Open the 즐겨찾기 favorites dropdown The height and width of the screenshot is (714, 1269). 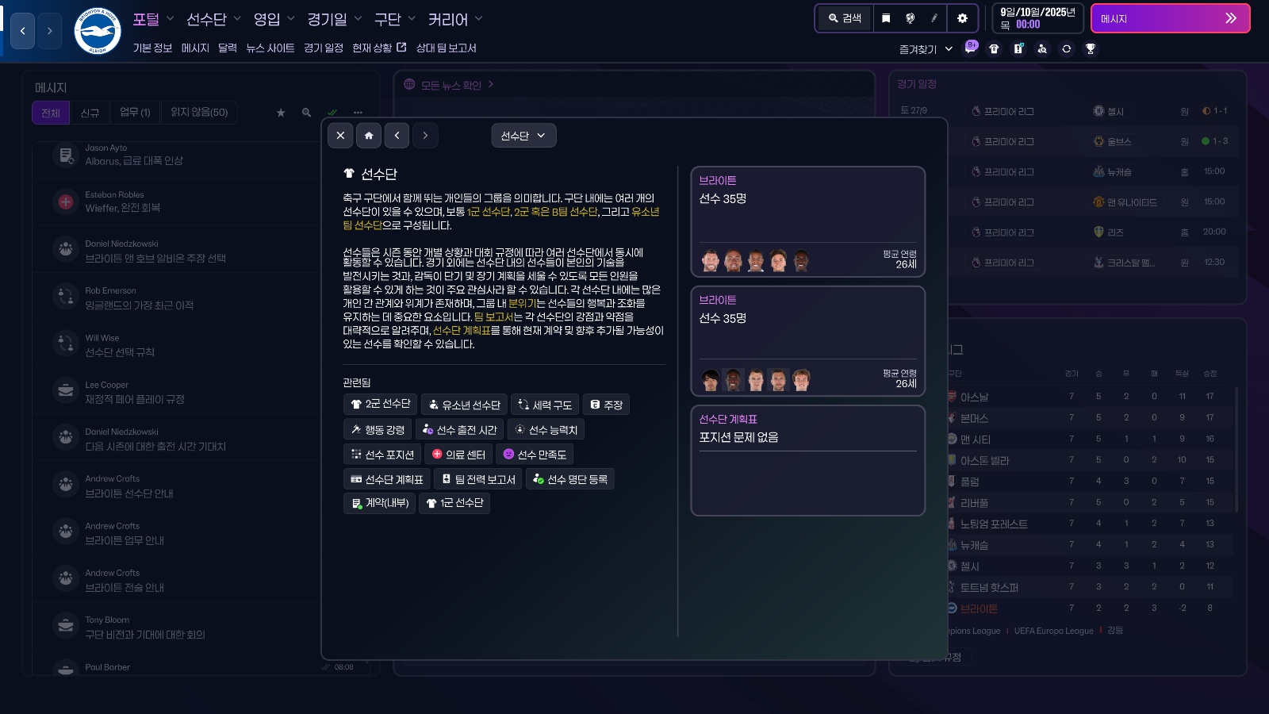pos(925,48)
